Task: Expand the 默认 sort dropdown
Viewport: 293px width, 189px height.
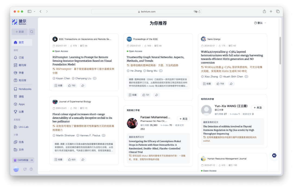Action: 260,23
